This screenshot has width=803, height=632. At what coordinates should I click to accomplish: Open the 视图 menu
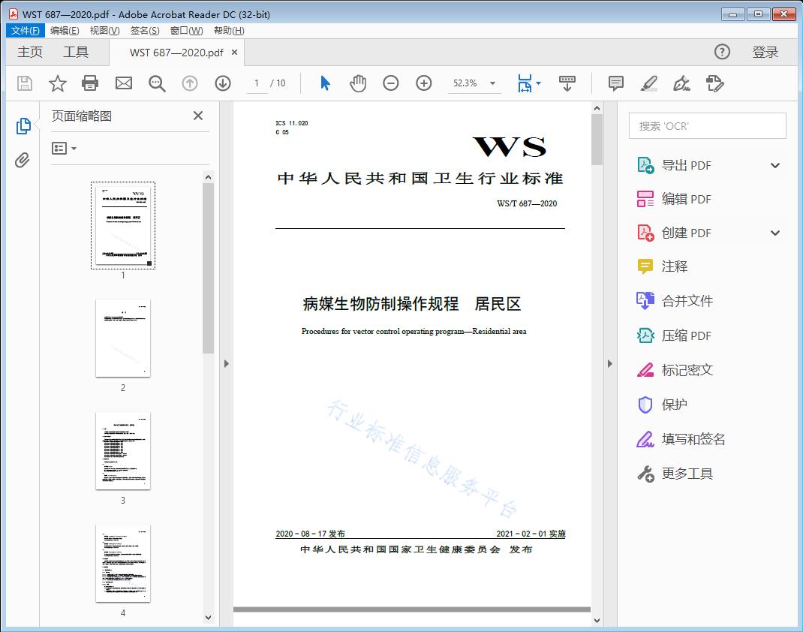click(104, 30)
